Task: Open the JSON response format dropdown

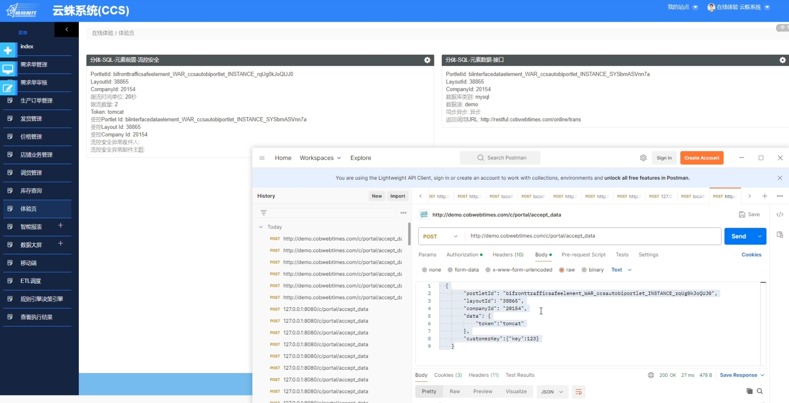Action: [552, 392]
